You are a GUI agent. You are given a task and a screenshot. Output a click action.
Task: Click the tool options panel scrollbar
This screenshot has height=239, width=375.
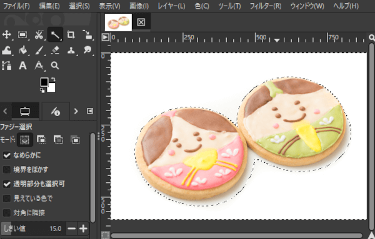(92, 178)
